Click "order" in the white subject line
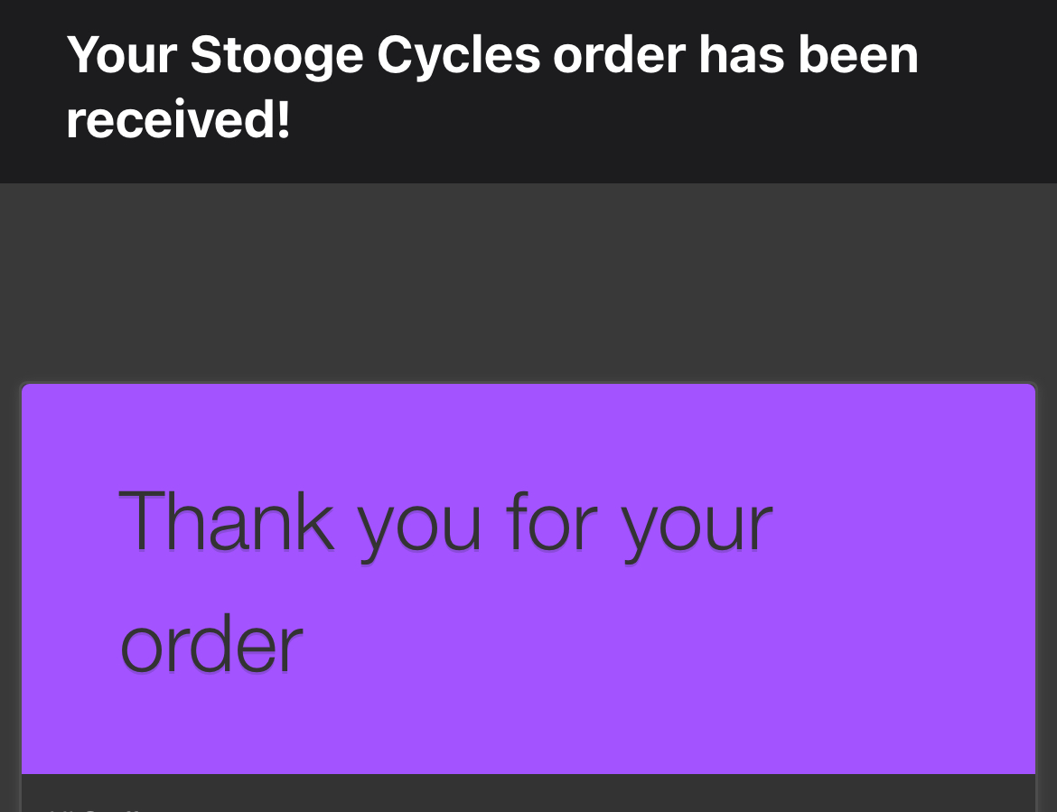This screenshot has width=1057, height=812. [x=619, y=55]
